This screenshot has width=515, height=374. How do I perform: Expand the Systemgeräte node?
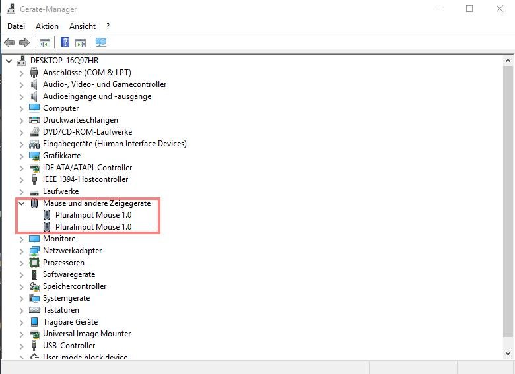21,299
